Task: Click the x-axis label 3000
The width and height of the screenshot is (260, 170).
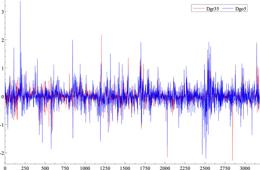Action: tap(245, 168)
